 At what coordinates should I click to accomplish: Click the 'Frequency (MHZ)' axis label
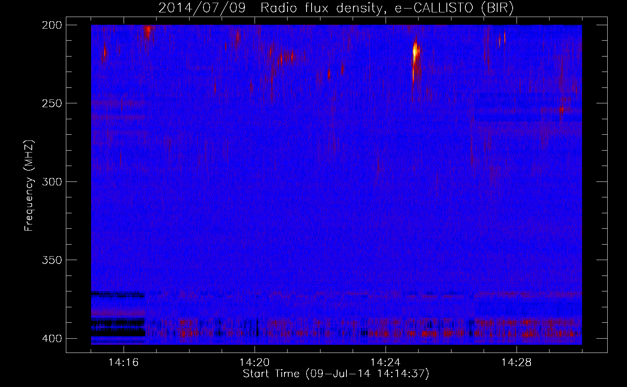pyautogui.click(x=29, y=185)
